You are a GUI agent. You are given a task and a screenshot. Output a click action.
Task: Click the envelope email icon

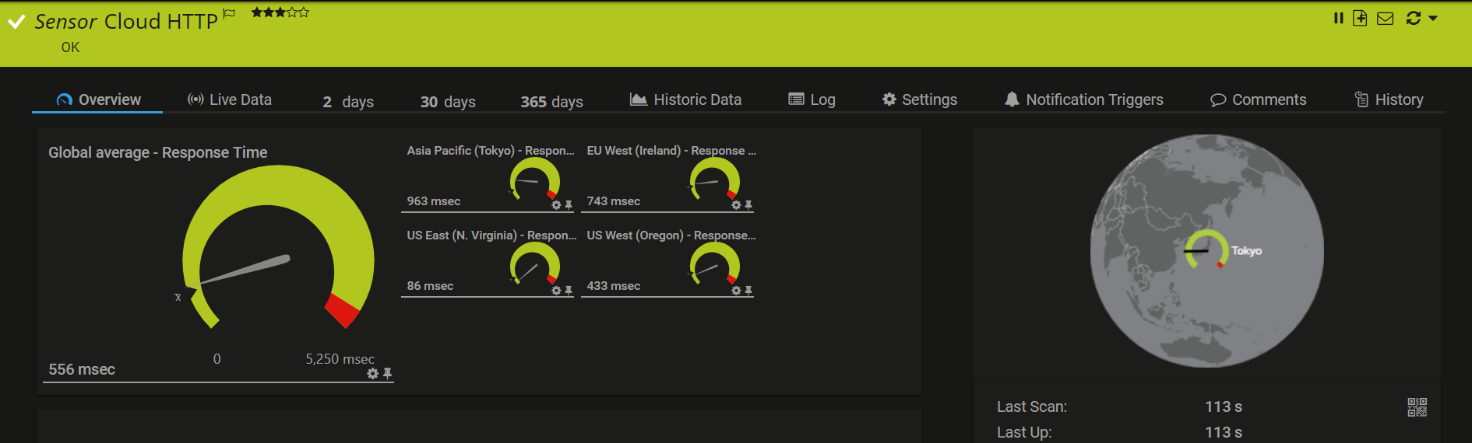1385,18
